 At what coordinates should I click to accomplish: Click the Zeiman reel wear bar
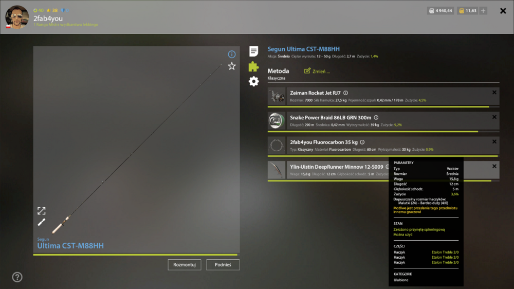[x=383, y=107]
